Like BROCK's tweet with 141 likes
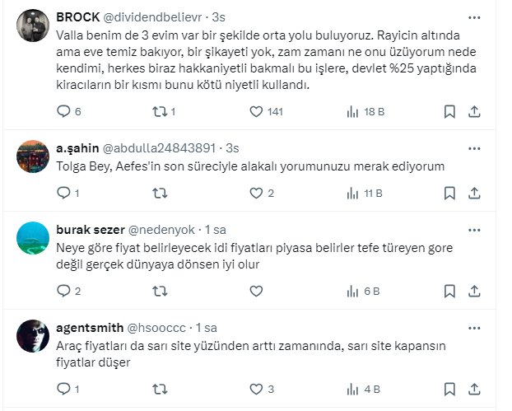The image size is (512, 411). tap(256, 111)
